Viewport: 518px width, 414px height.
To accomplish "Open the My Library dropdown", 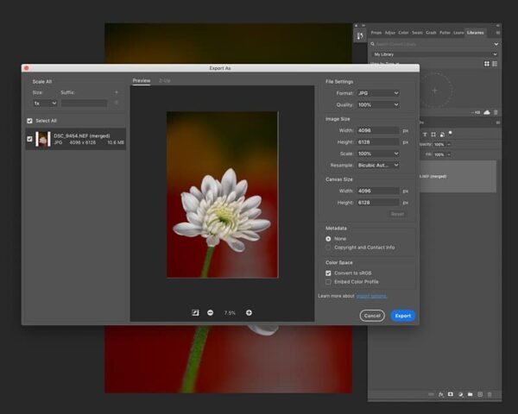I will pyautogui.click(x=435, y=54).
